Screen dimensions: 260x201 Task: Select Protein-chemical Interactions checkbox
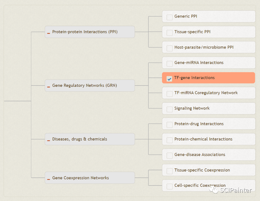point(170,140)
